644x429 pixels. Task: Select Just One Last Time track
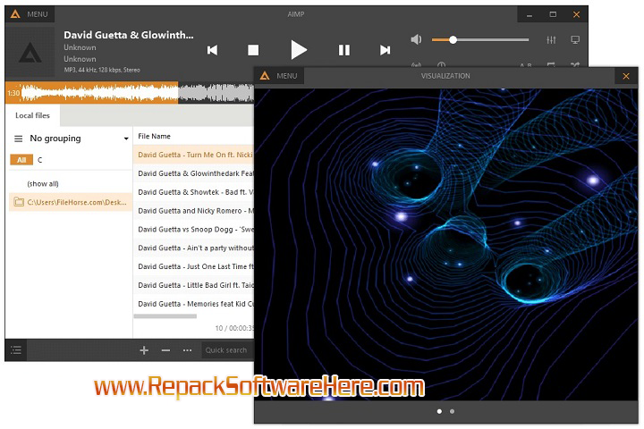[194, 266]
